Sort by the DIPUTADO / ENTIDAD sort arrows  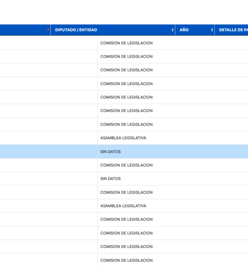[172, 30]
